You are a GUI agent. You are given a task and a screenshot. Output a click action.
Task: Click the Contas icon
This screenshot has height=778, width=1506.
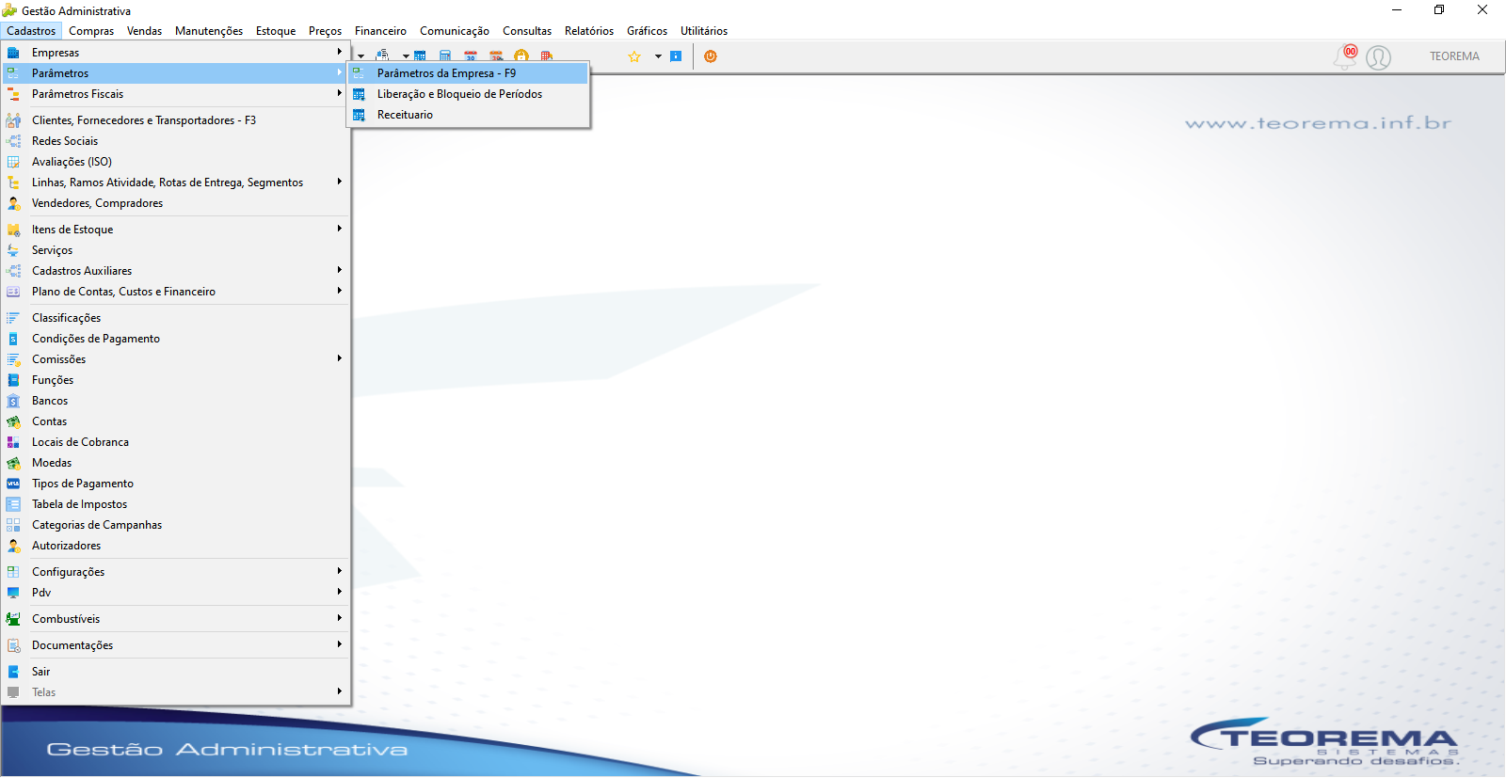coord(13,421)
